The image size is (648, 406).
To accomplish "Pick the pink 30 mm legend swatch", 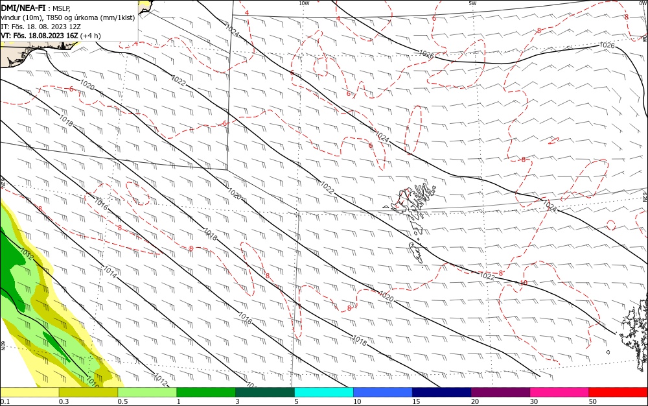I will pos(560,392).
